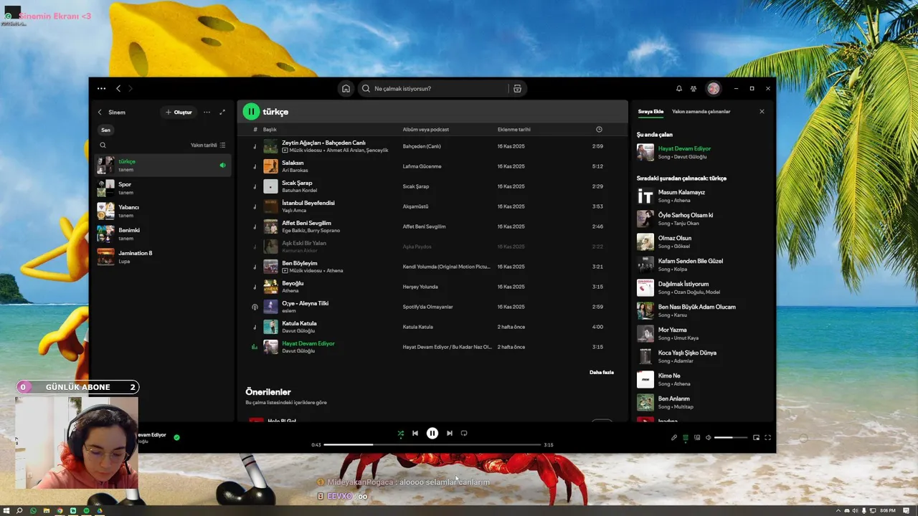Open Davut Güloğlu artist link under Hayat Devam Ediyor

point(298,351)
